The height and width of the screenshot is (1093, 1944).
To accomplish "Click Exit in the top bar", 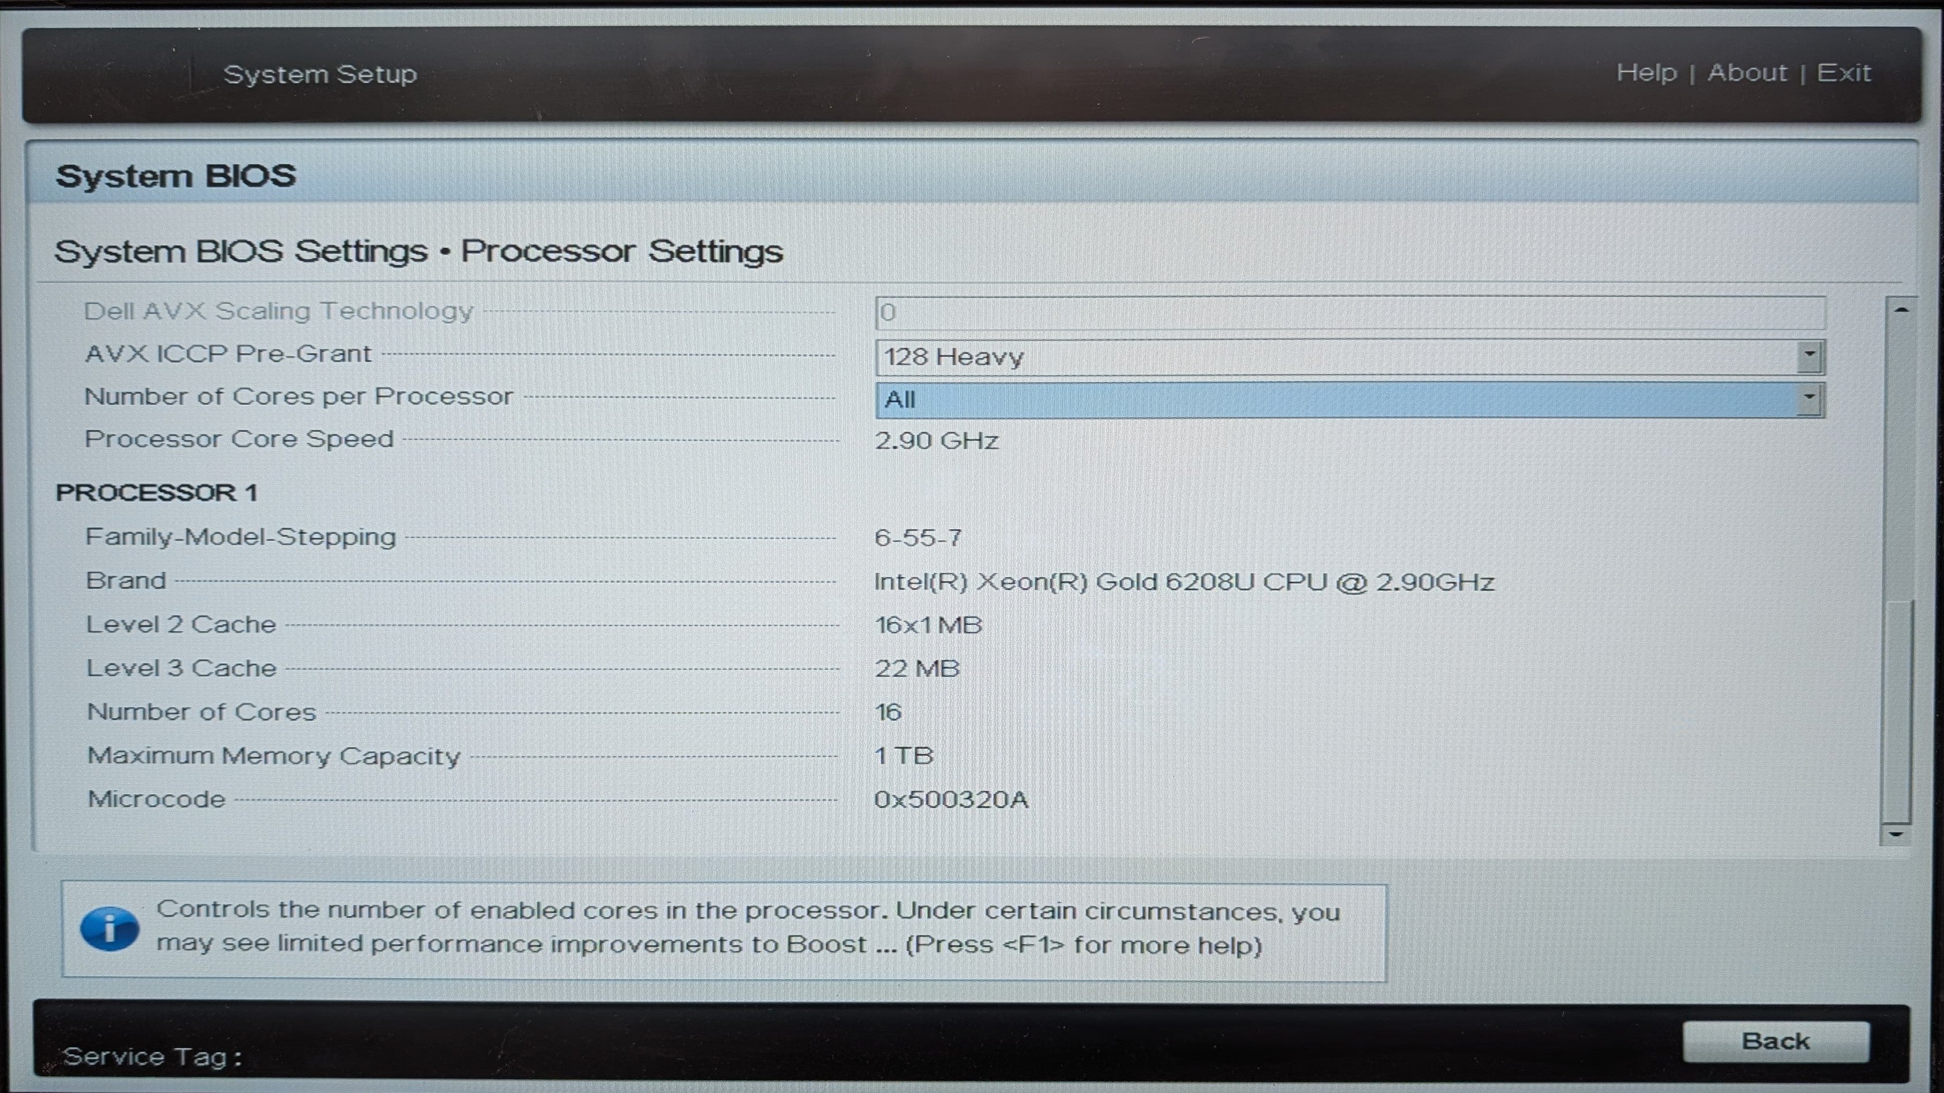I will click(1844, 73).
